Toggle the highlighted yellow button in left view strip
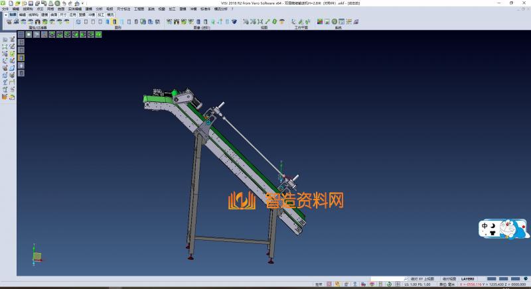This screenshot has width=531, height=289. [21, 58]
